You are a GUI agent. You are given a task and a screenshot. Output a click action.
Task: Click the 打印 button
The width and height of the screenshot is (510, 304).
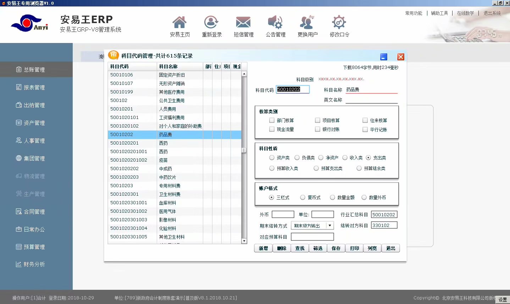point(354,248)
